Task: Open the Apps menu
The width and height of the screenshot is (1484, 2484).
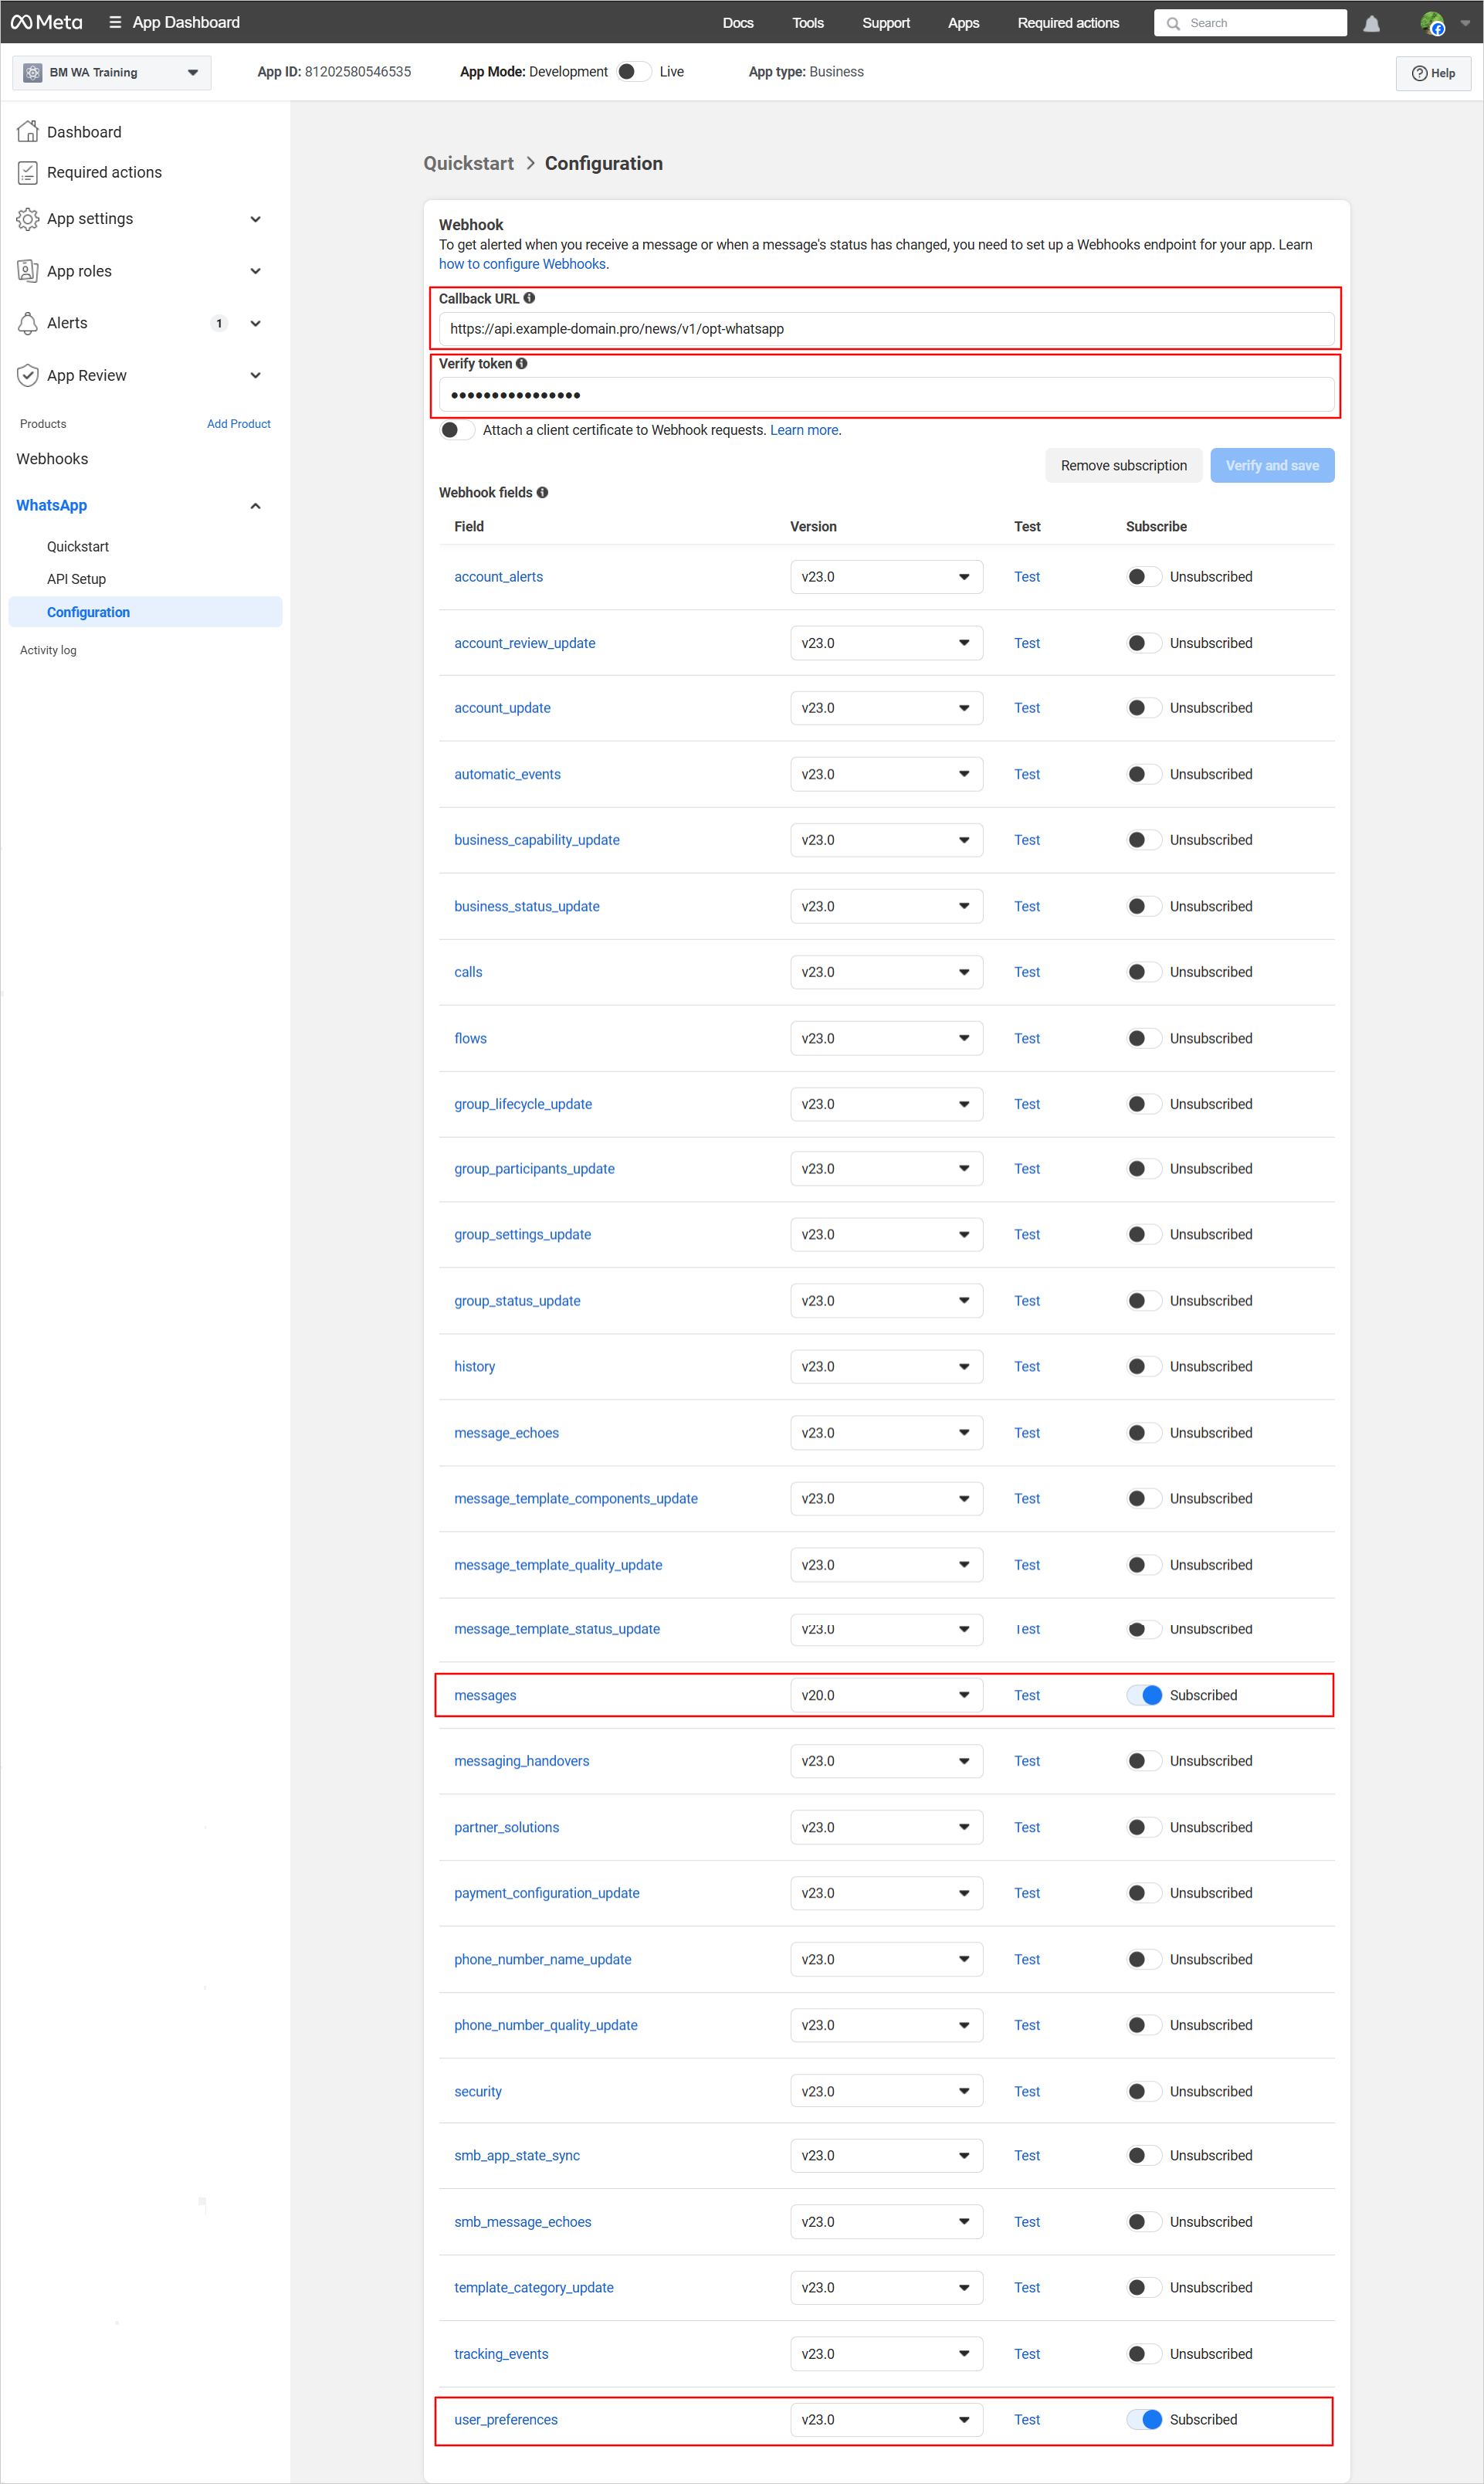Action: [963, 23]
